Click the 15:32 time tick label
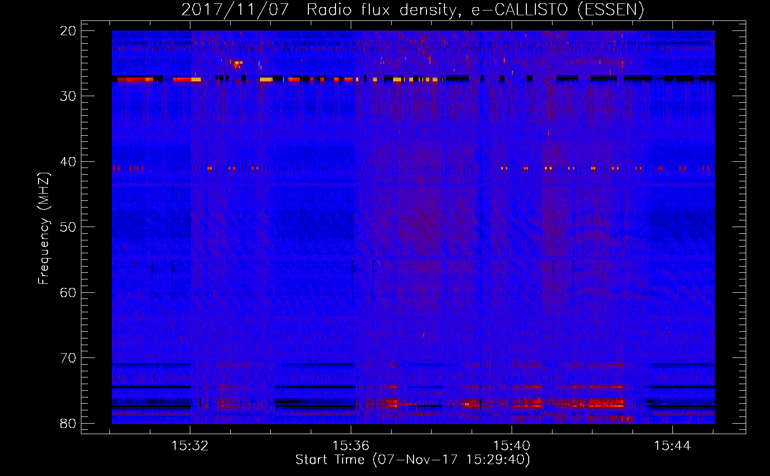 [x=190, y=446]
